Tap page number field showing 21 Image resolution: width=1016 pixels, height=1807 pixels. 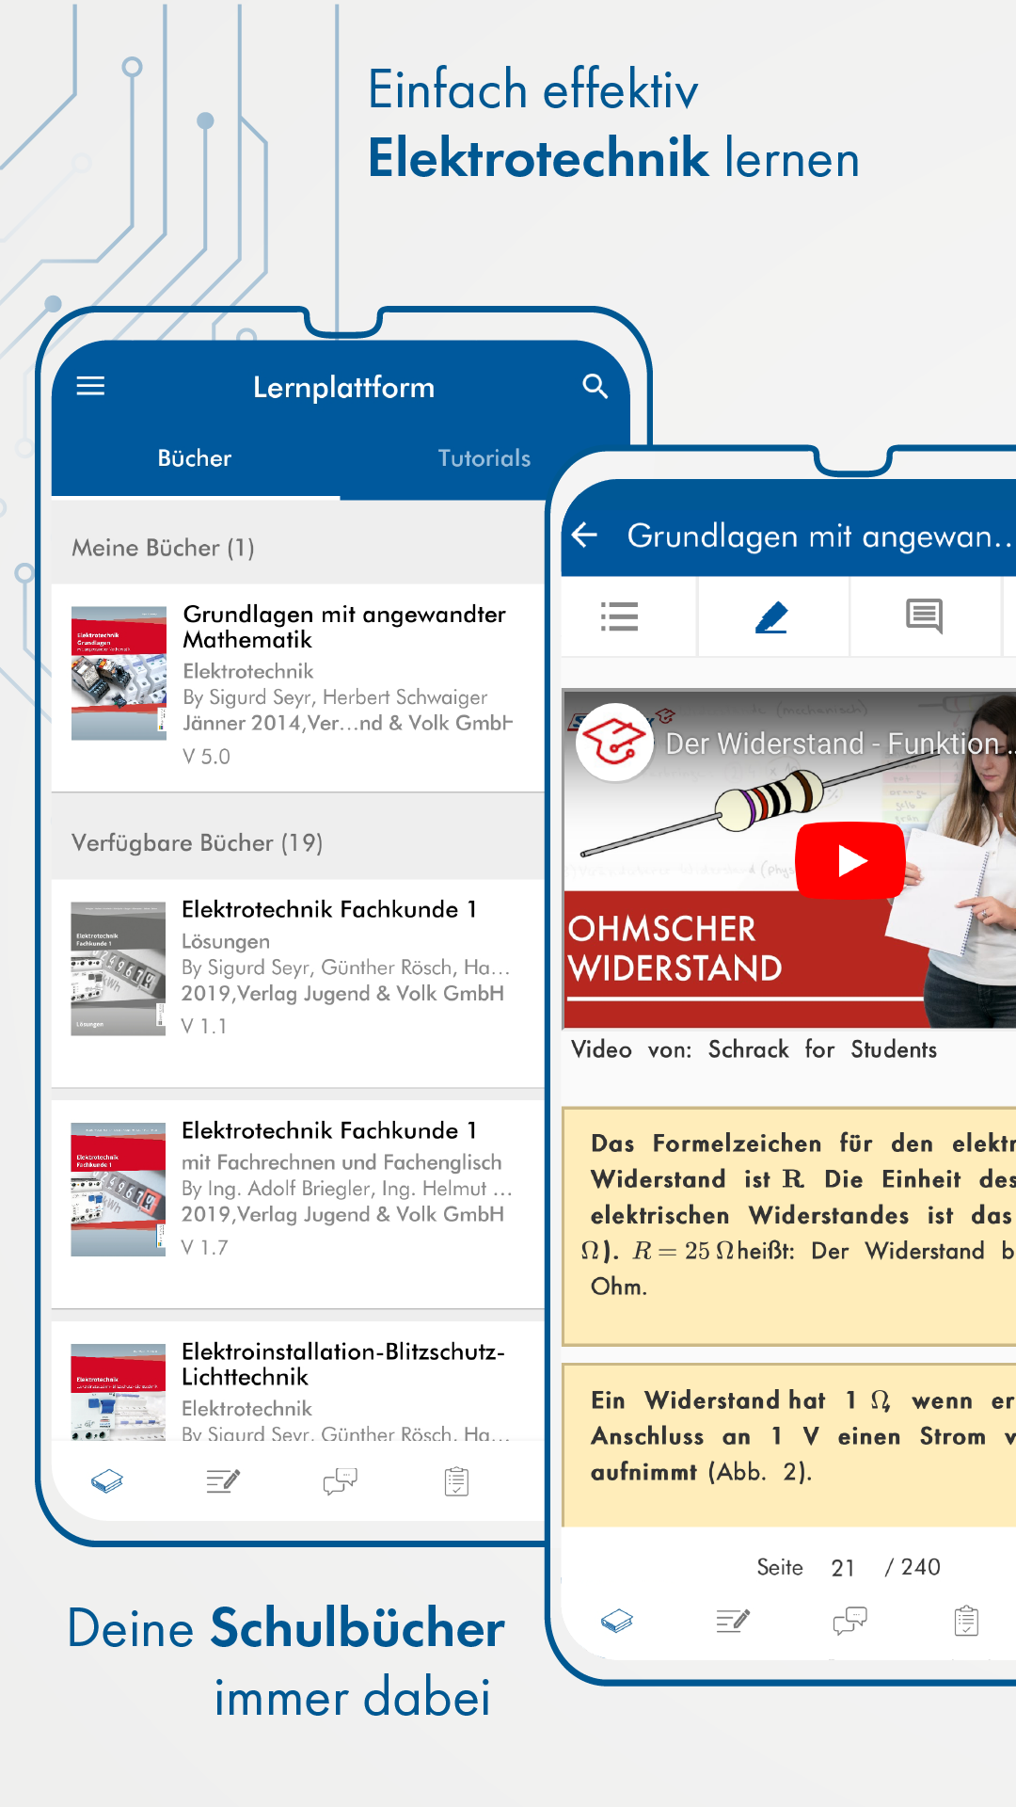click(843, 1568)
